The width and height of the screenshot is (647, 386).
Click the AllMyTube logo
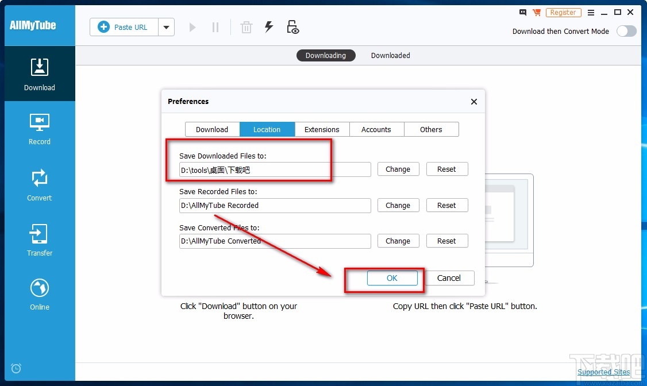[33, 25]
